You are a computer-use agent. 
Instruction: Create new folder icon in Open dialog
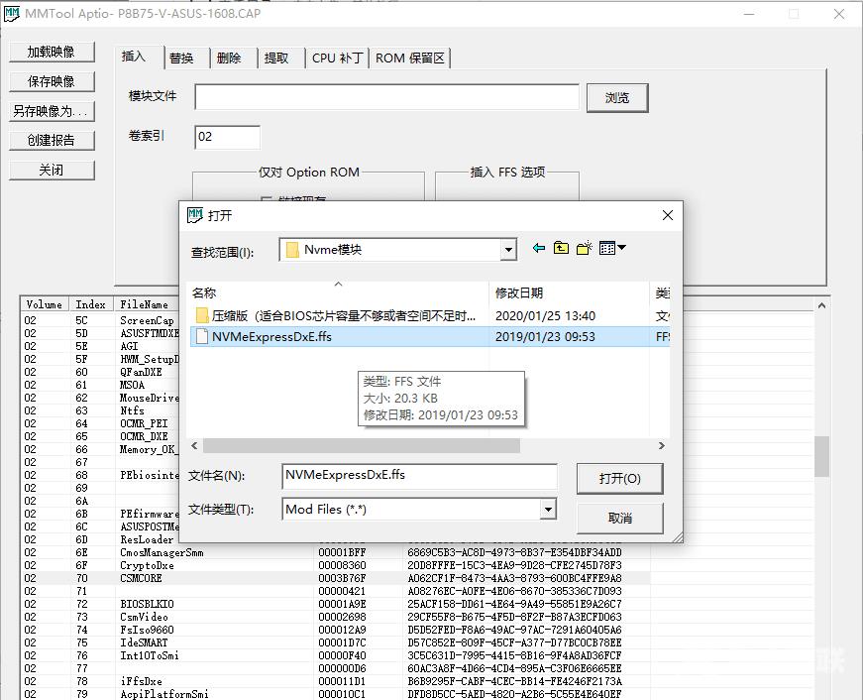coord(584,249)
